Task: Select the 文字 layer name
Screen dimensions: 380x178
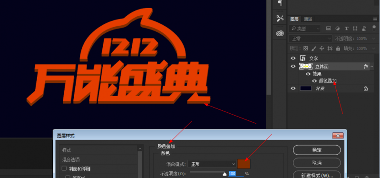Action: click(314, 59)
